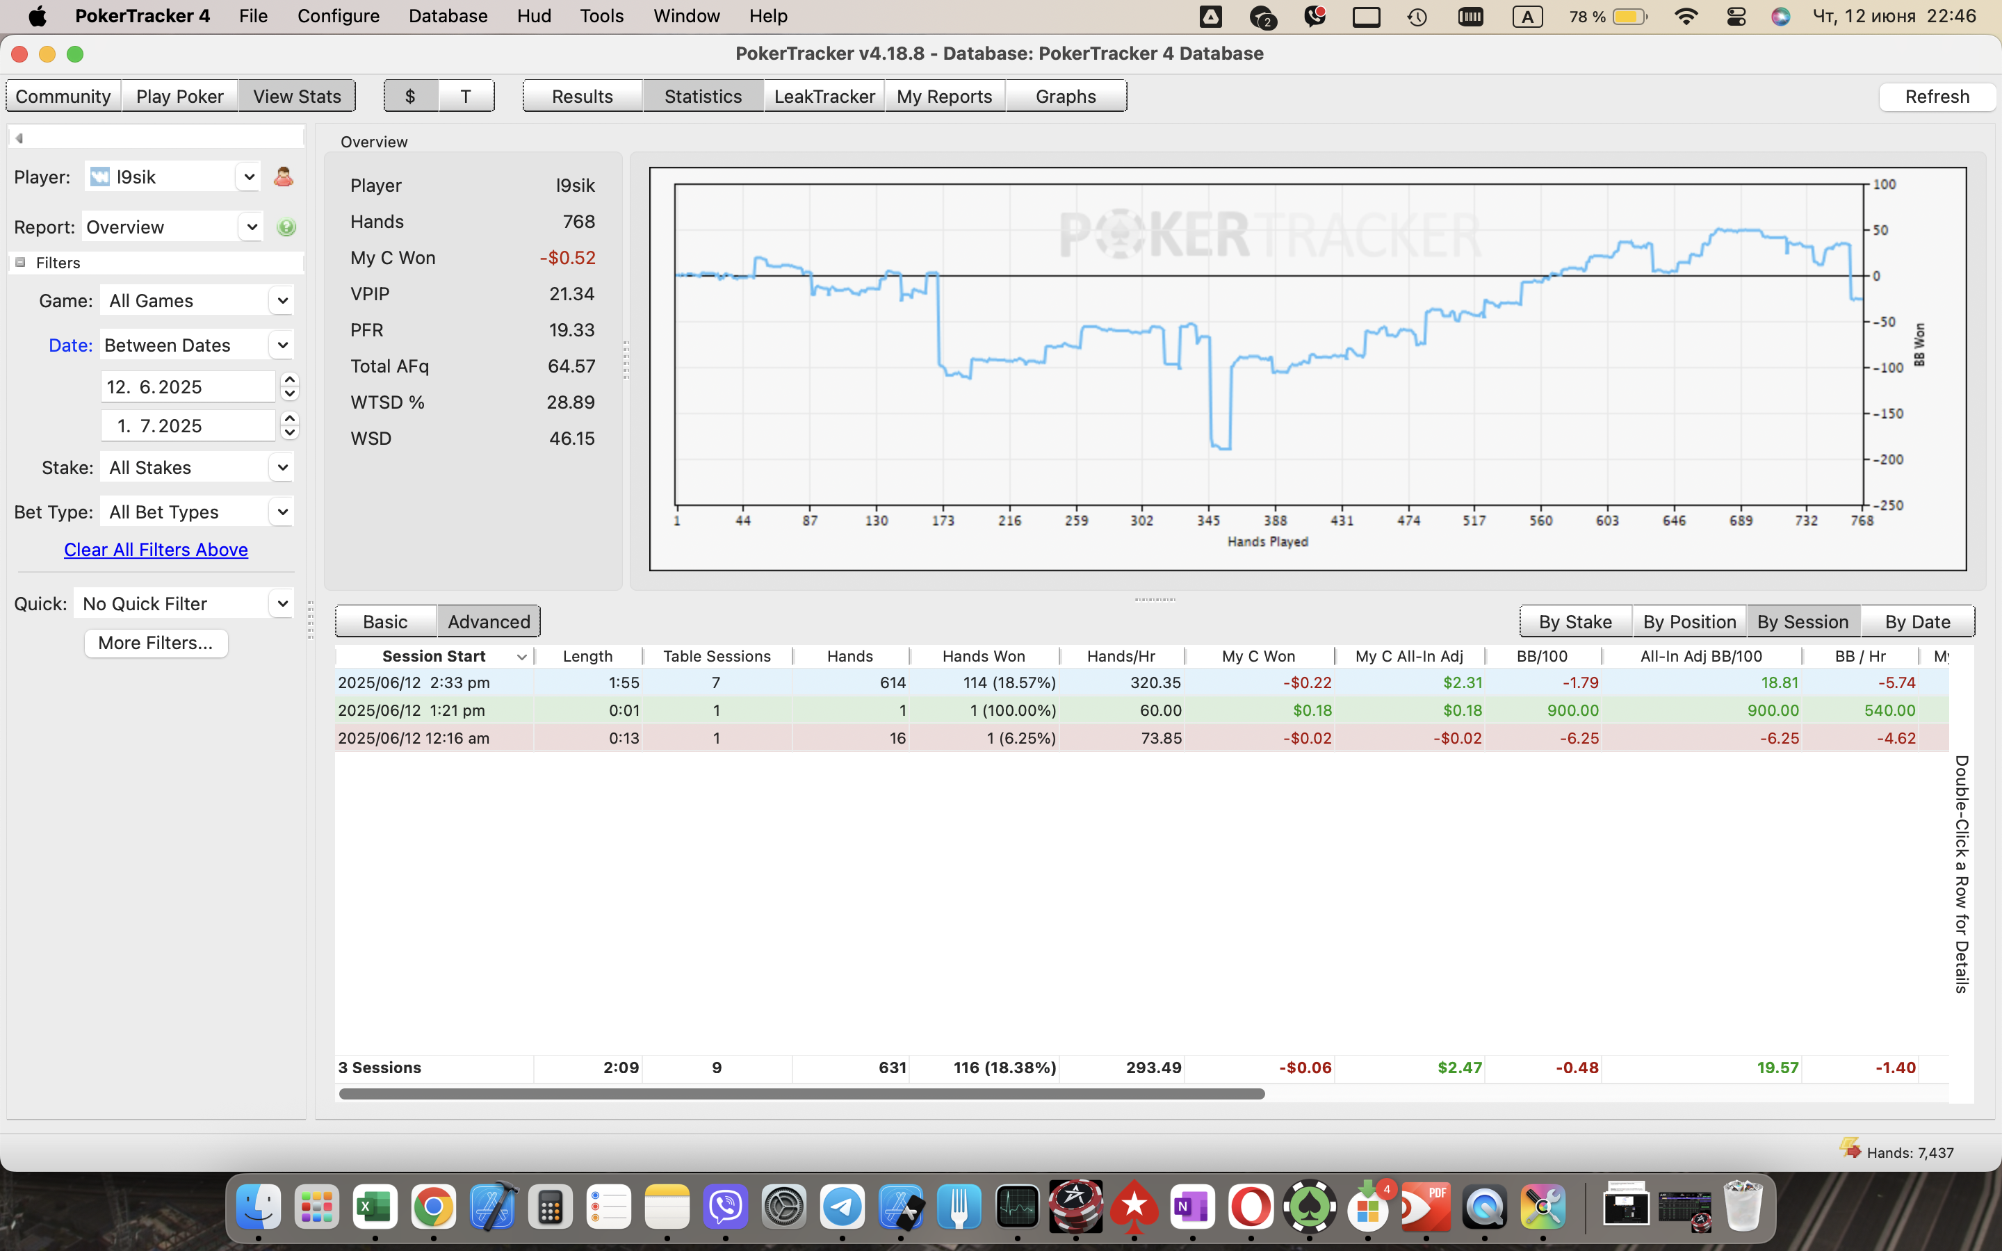
Task: Open PDF Expert in the dock
Action: click(x=1426, y=1208)
